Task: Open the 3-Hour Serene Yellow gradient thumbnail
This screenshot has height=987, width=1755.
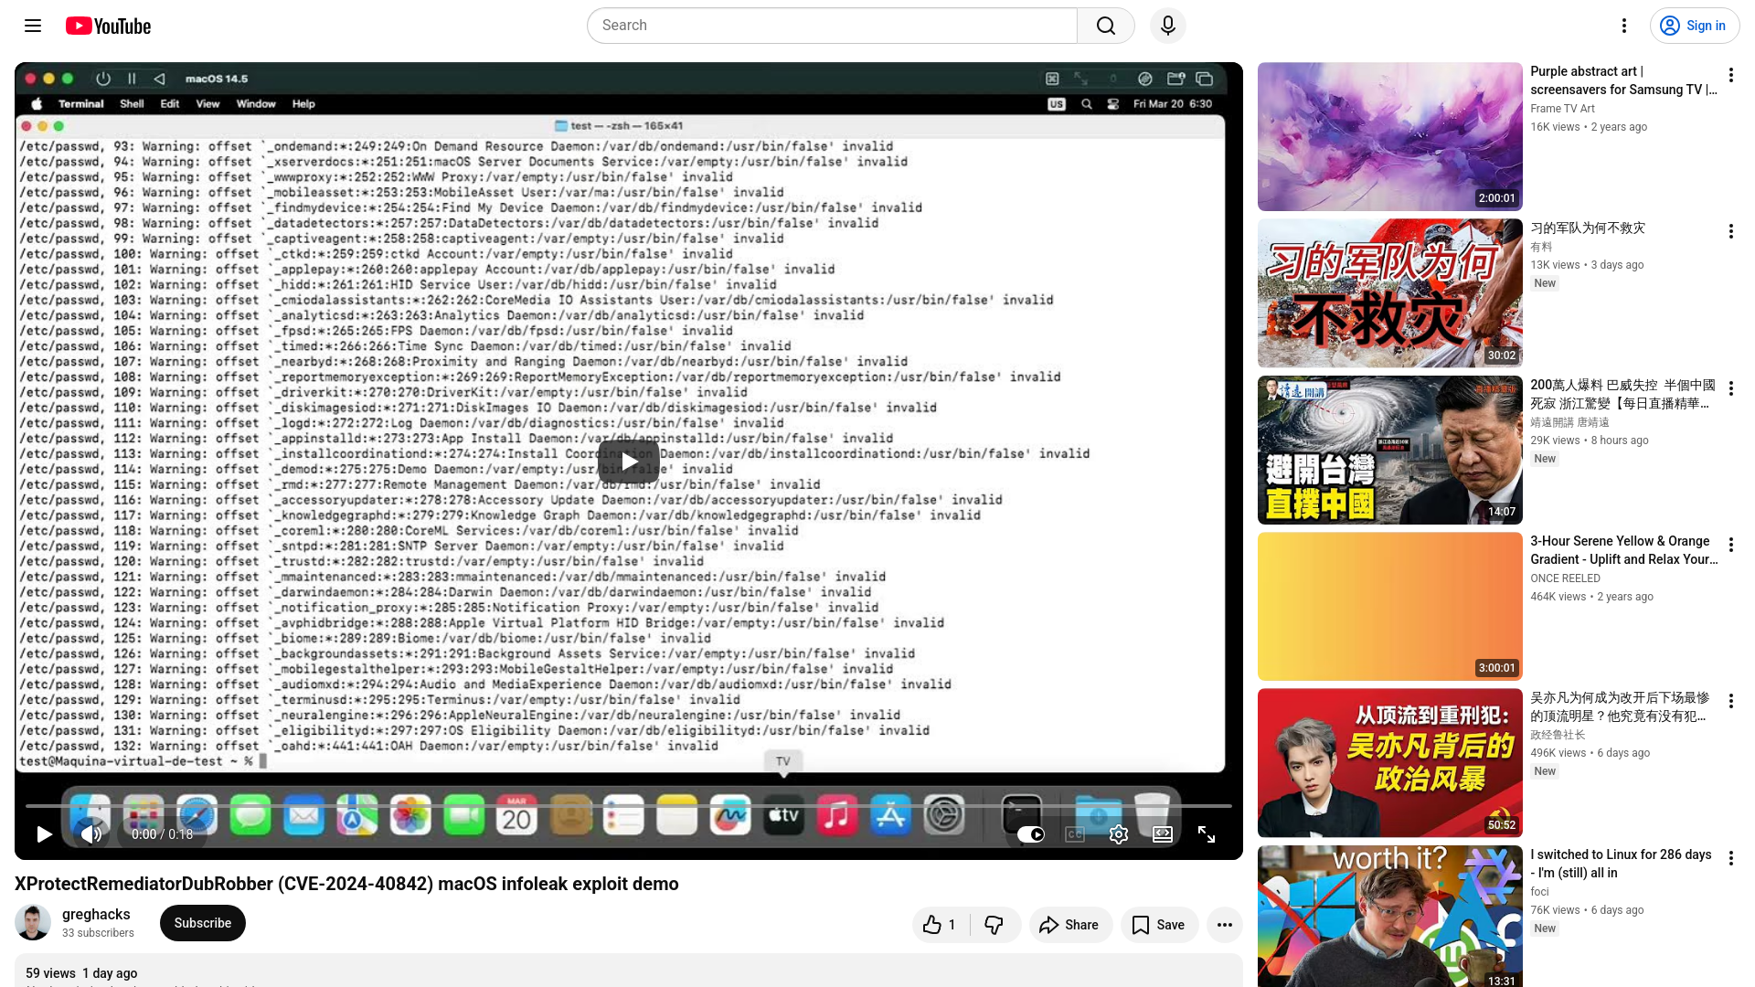Action: point(1389,606)
